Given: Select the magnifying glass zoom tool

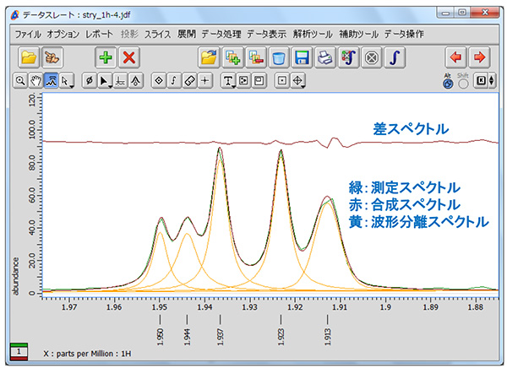Looking at the screenshot, I should click(19, 80).
